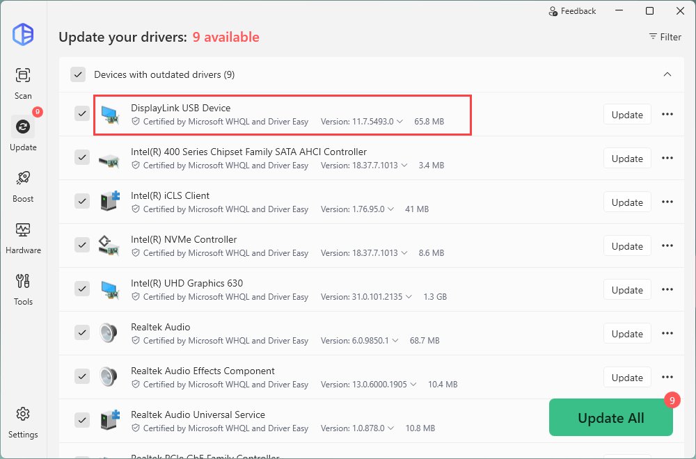Image resolution: width=696 pixels, height=459 pixels.
Task: Open more options for DisplayLink USB Device
Action: click(x=667, y=115)
